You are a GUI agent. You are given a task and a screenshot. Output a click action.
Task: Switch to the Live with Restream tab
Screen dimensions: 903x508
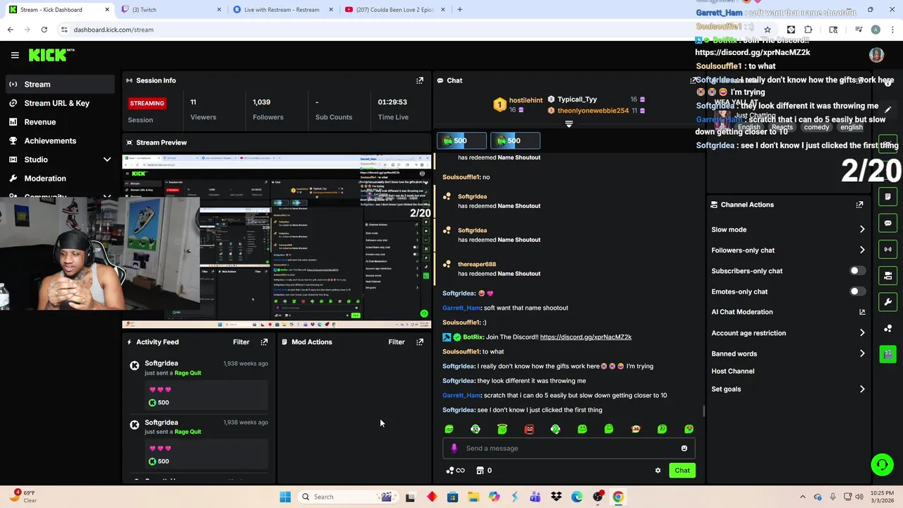tap(282, 10)
